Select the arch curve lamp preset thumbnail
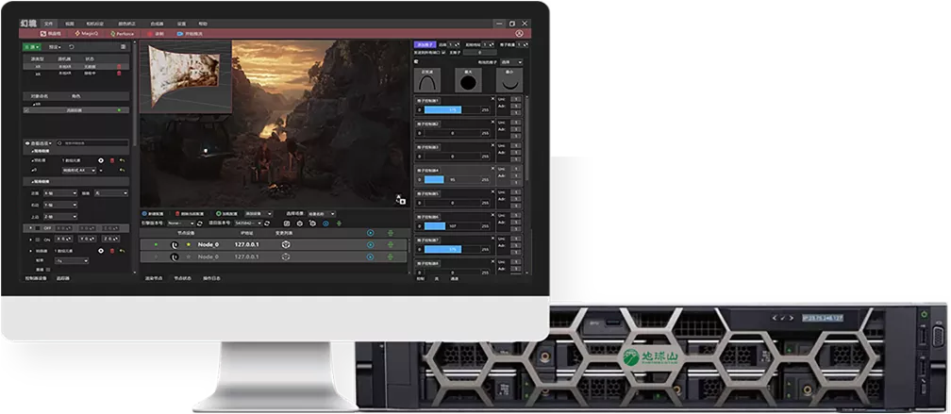The image size is (951, 414). (x=427, y=80)
